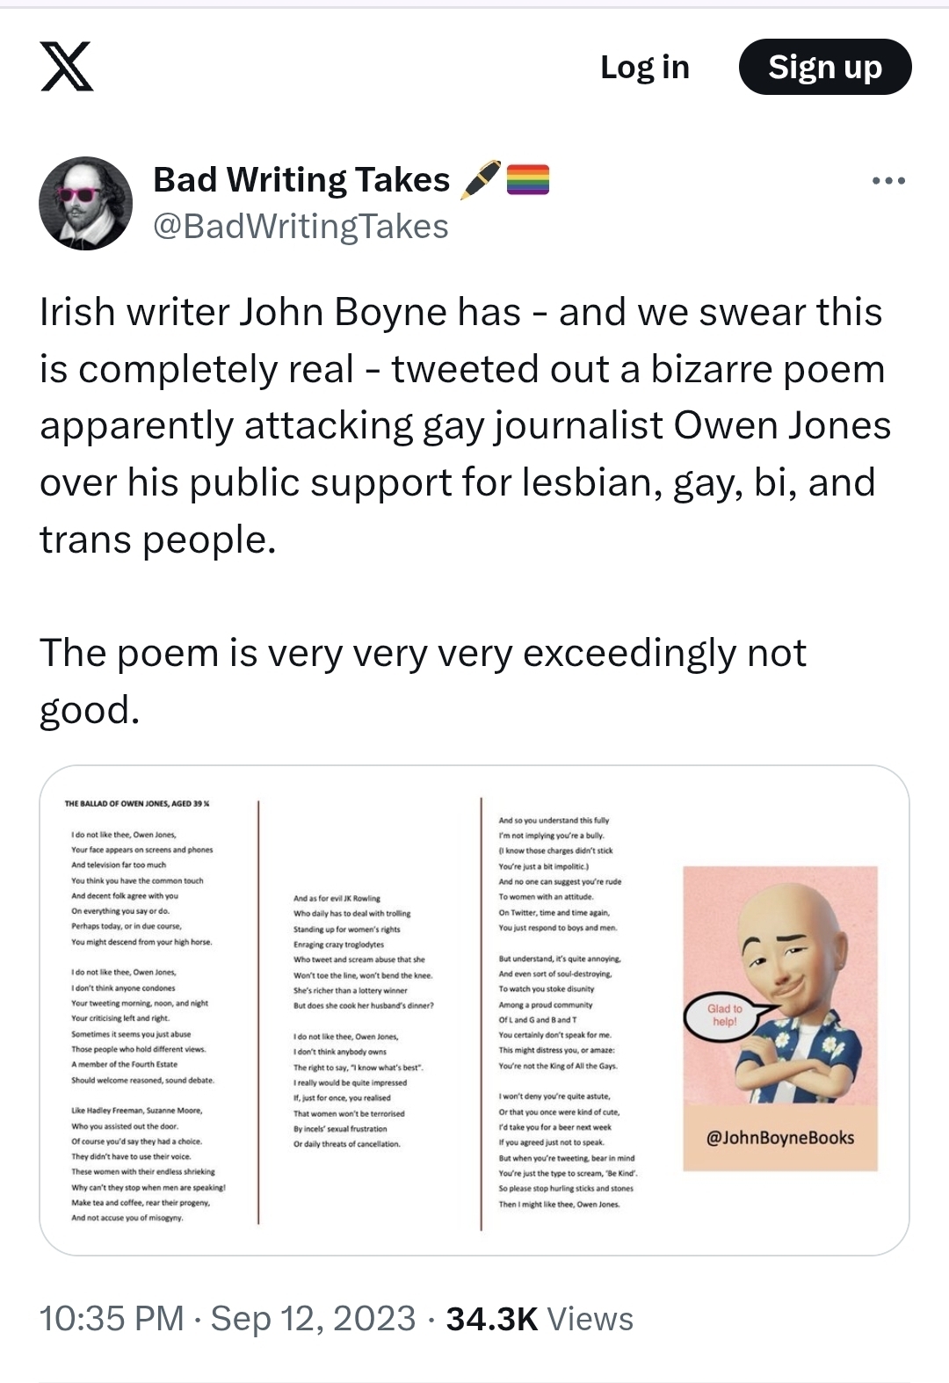
Task: Click the poem title 'The Ballad of Owen Jones'
Action: [x=137, y=803]
